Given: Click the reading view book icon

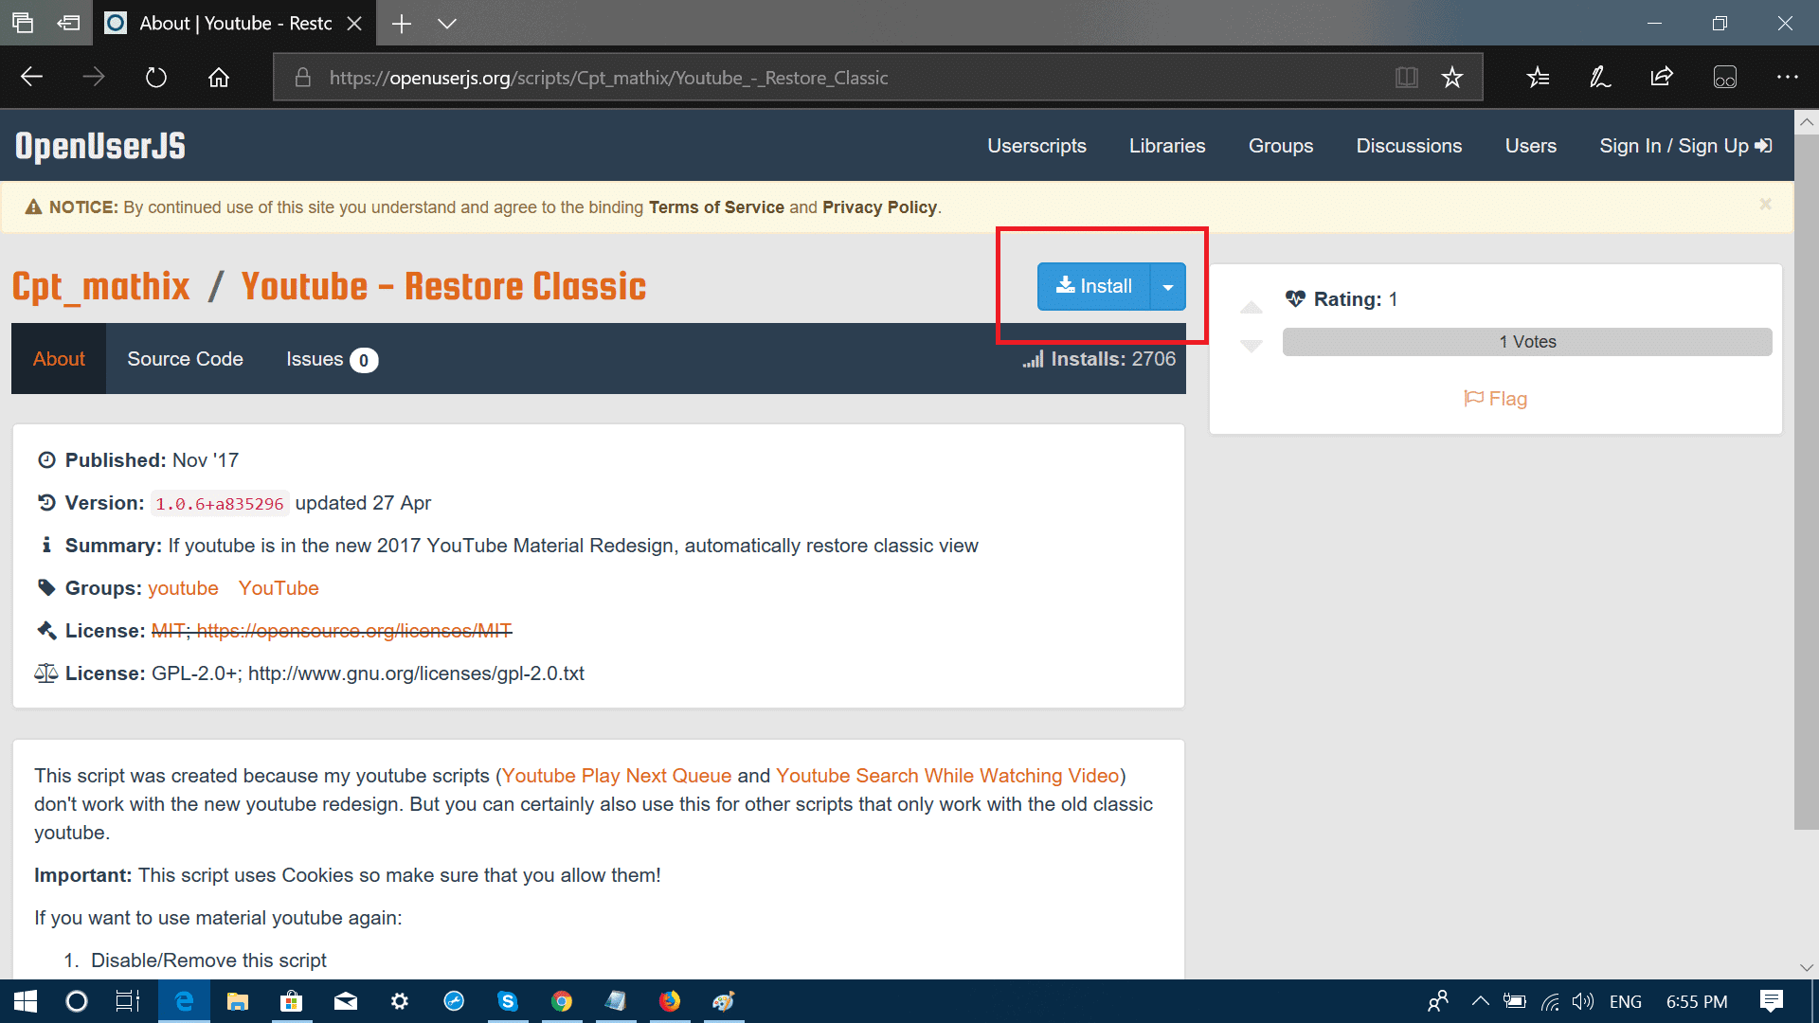Looking at the screenshot, I should pyautogui.click(x=1406, y=78).
